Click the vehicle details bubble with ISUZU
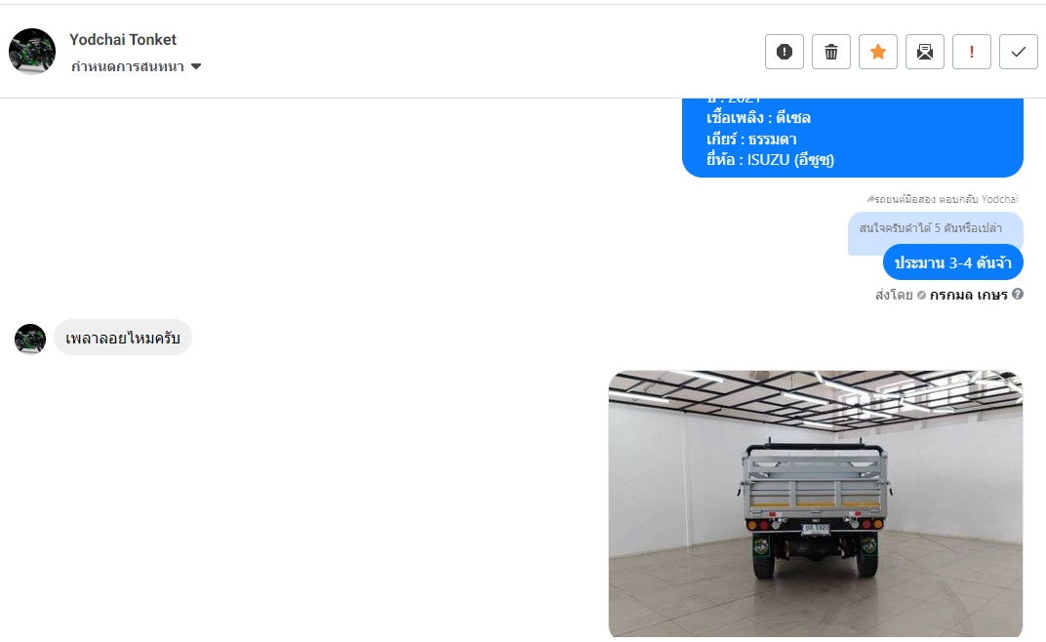This screenshot has height=642, width=1046. (853, 138)
